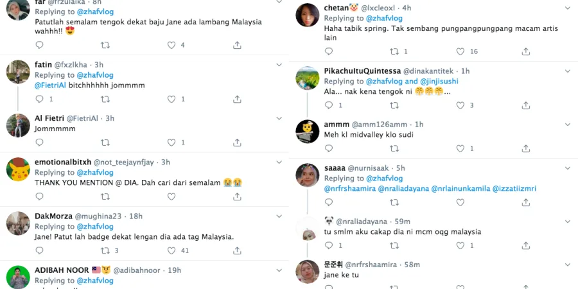The height and width of the screenshot is (289, 578).
Task: View emotionalbitxh's Pikachu profile picture
Action: (18, 170)
